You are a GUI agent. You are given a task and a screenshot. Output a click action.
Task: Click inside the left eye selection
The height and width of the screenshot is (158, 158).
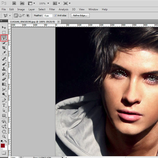(x=120, y=73)
